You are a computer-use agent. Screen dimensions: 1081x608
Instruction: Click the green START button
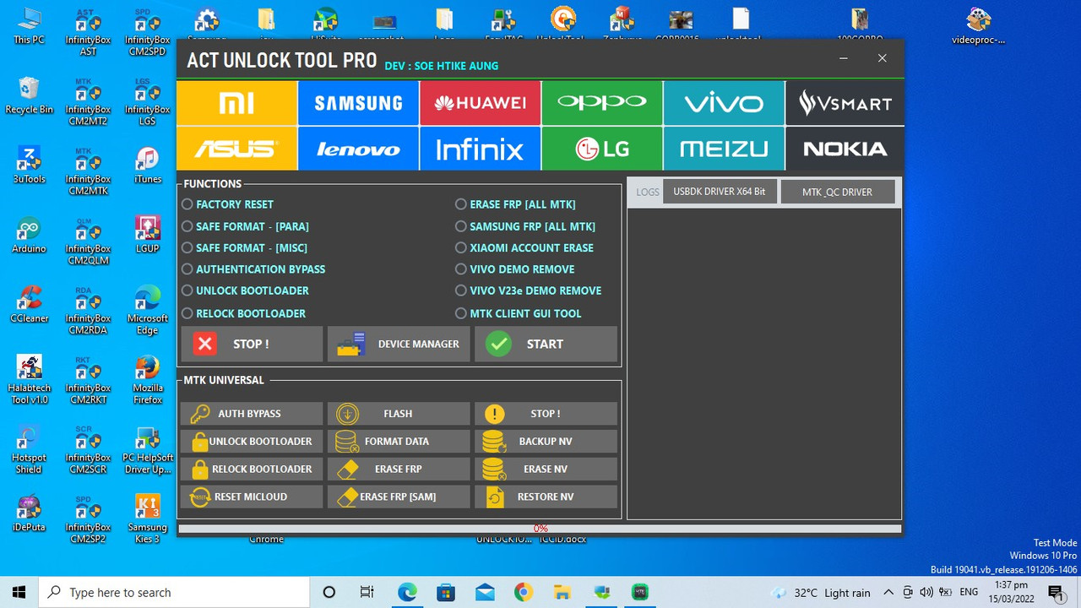(546, 344)
